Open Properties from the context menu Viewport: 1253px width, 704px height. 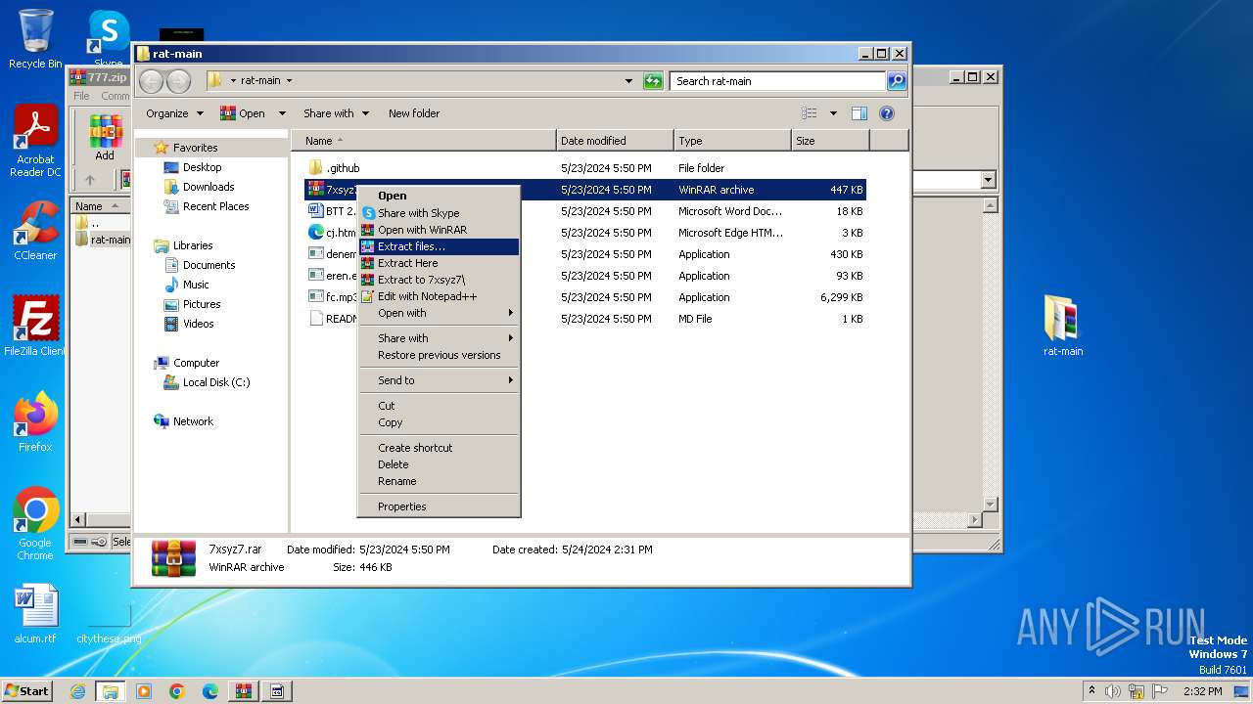[x=439, y=506]
